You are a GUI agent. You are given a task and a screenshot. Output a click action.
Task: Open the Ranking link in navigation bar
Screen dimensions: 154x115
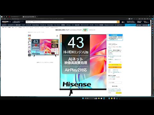click(x=29, y=25)
